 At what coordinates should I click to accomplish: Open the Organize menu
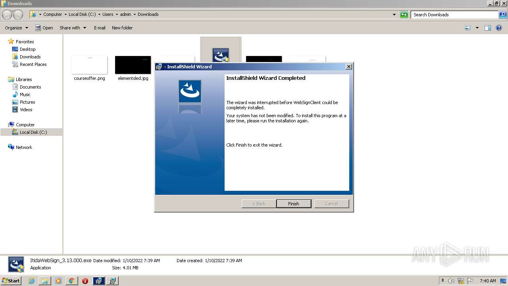pos(16,28)
